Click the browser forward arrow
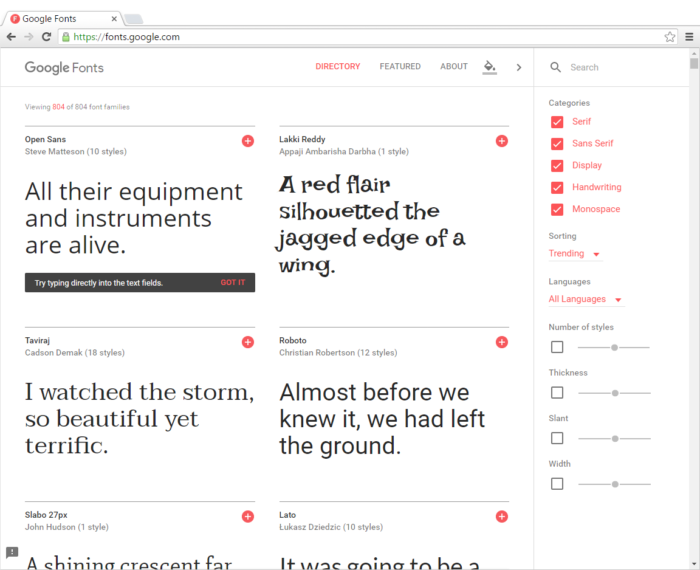This screenshot has width=700, height=570. pyautogui.click(x=29, y=37)
